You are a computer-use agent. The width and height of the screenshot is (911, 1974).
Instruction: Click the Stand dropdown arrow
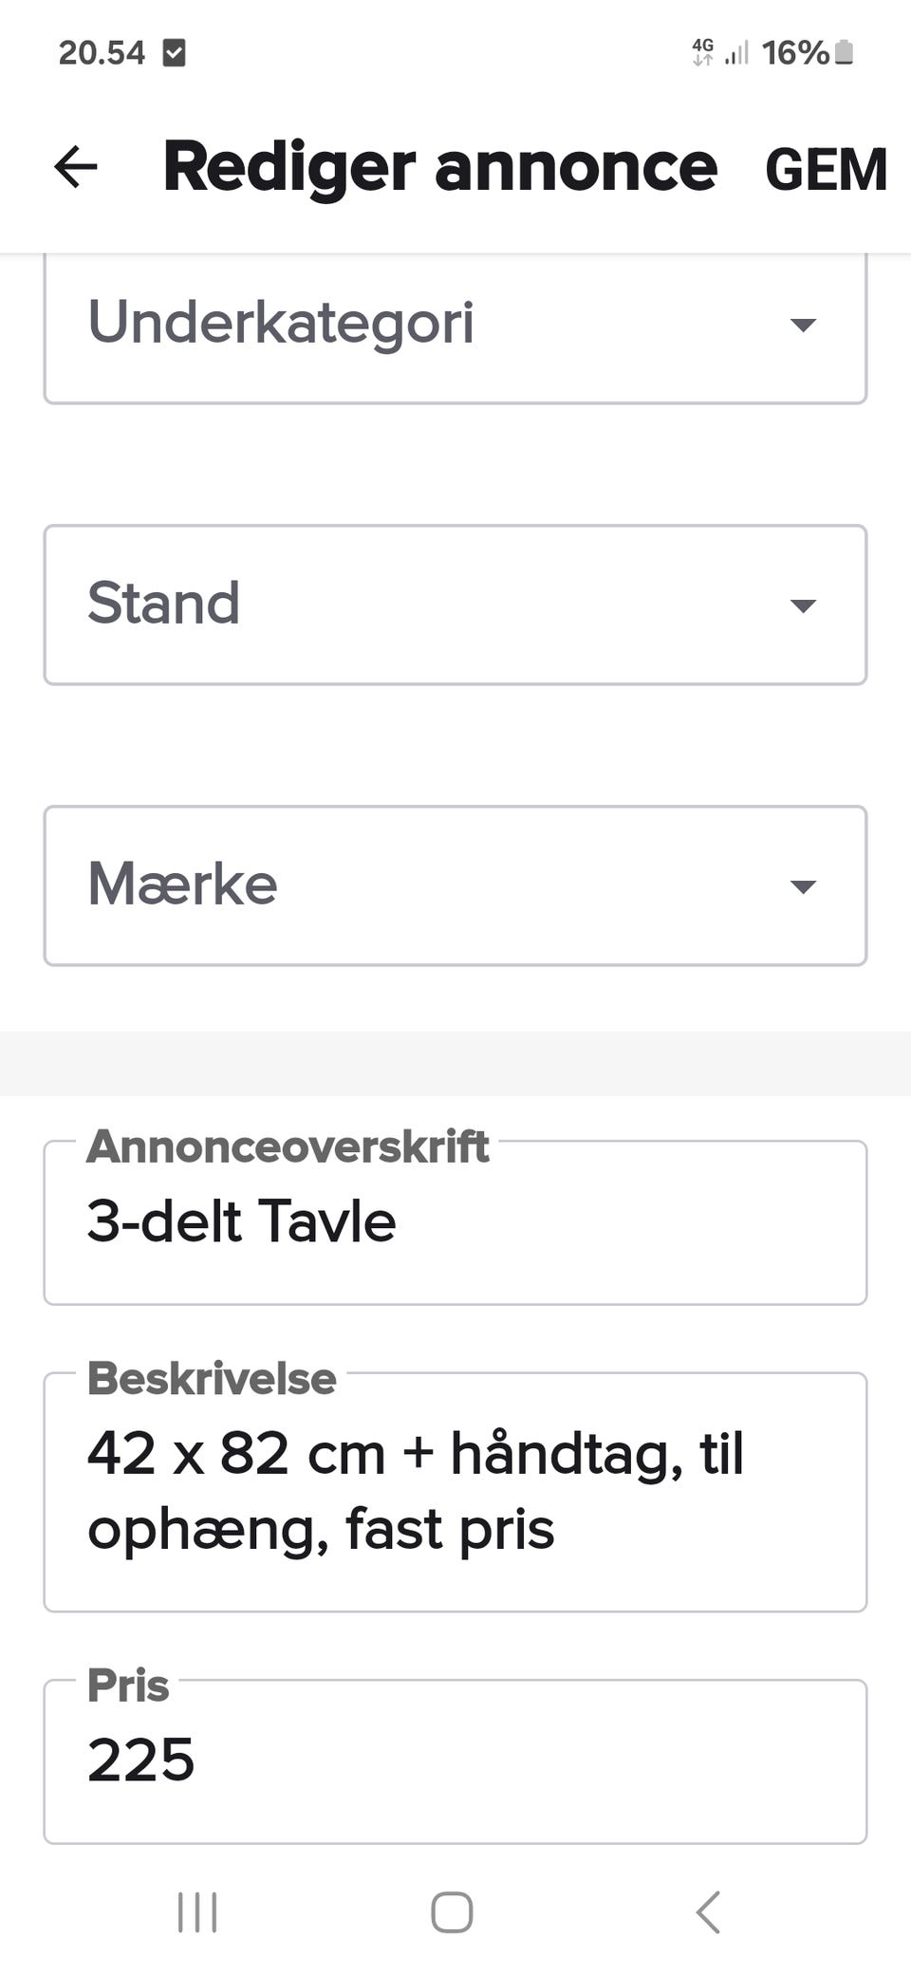803,605
